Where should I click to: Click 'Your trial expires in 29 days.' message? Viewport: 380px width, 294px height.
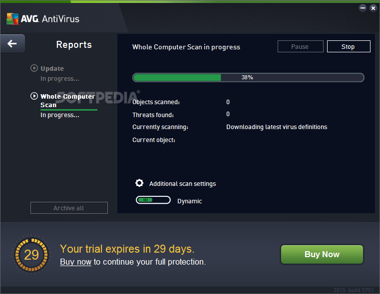click(127, 249)
